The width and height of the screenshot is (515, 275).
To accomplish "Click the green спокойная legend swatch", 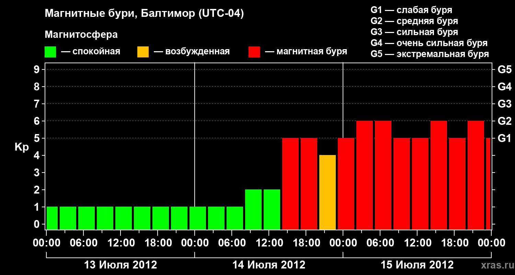I will click(x=50, y=52).
